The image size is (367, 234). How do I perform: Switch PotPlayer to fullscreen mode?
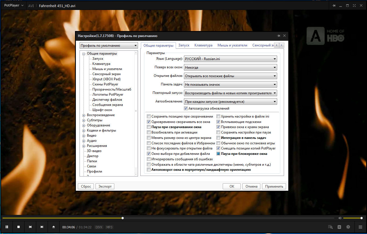click(x=354, y=5)
